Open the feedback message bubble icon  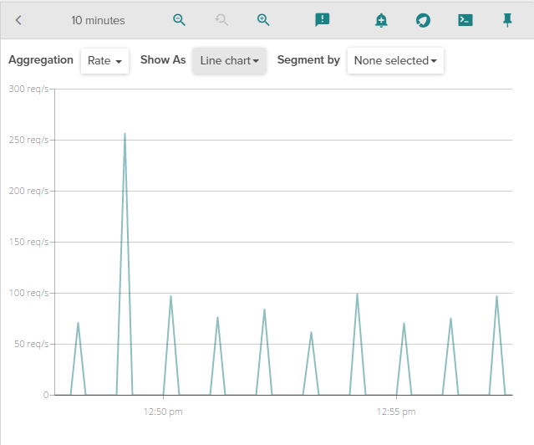click(x=323, y=20)
